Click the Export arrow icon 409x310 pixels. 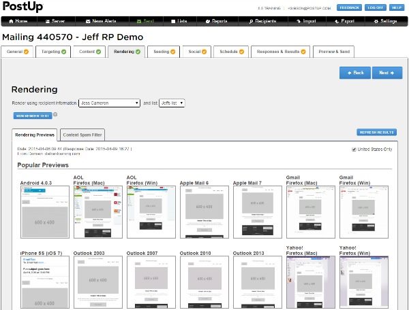pyautogui.click(x=337, y=21)
